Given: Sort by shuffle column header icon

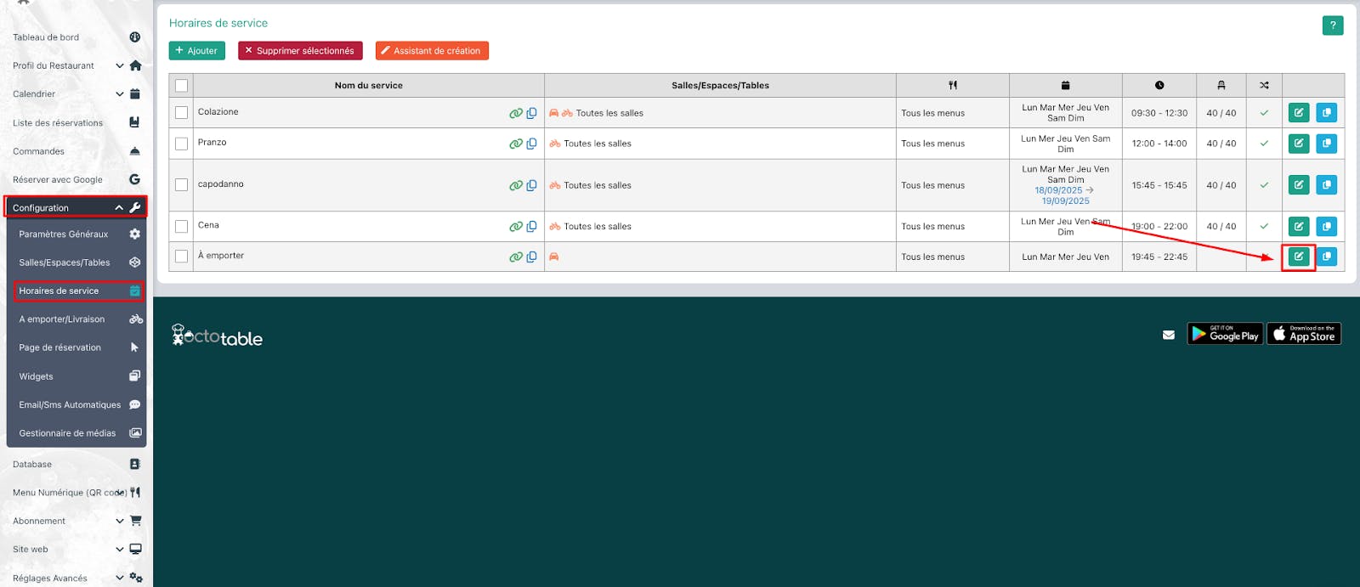Looking at the screenshot, I should pyautogui.click(x=1264, y=85).
